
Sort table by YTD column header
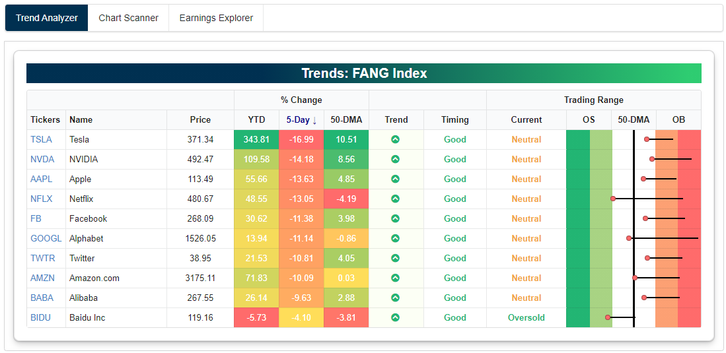pyautogui.click(x=256, y=119)
